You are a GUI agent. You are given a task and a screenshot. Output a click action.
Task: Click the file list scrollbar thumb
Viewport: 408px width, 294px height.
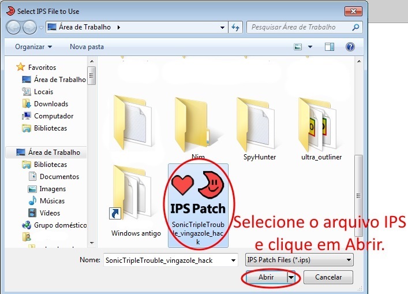tap(359, 195)
